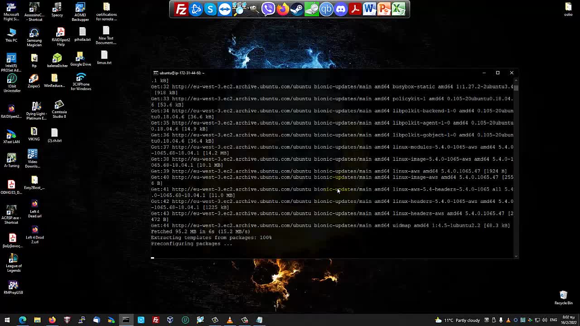Click the 'Preconfiguring packages ...' terminal line
The height and width of the screenshot is (326, 580).
pyautogui.click(x=192, y=244)
